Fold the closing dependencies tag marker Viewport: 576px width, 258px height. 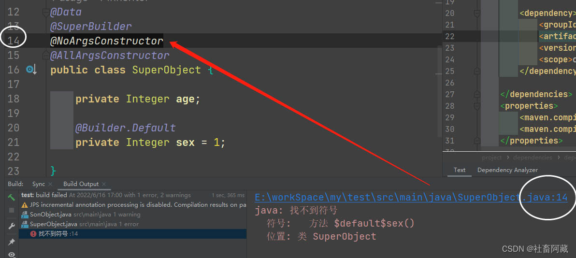(477, 94)
